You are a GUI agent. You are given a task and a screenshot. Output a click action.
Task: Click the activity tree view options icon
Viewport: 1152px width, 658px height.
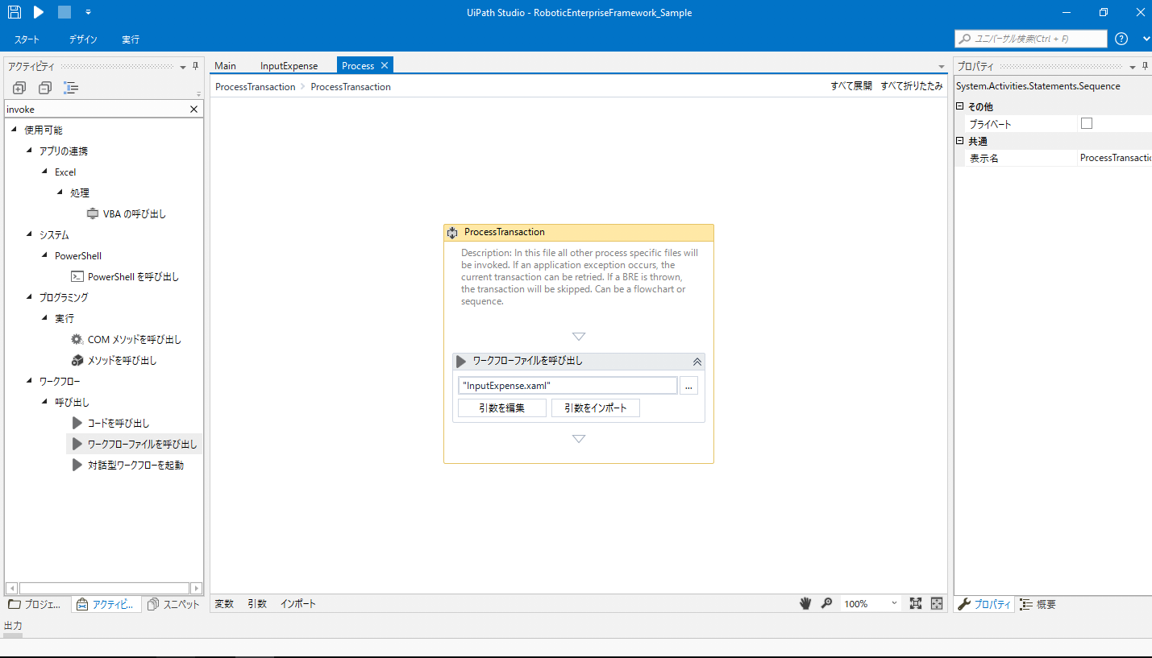point(71,88)
